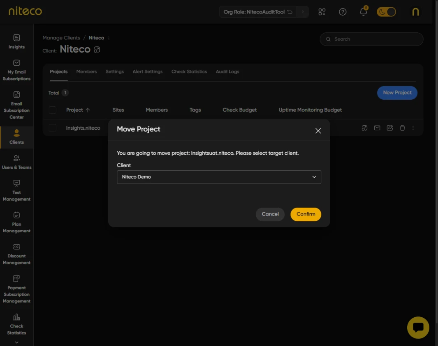Open the chat support bubble
The width and height of the screenshot is (438, 346).
click(418, 327)
